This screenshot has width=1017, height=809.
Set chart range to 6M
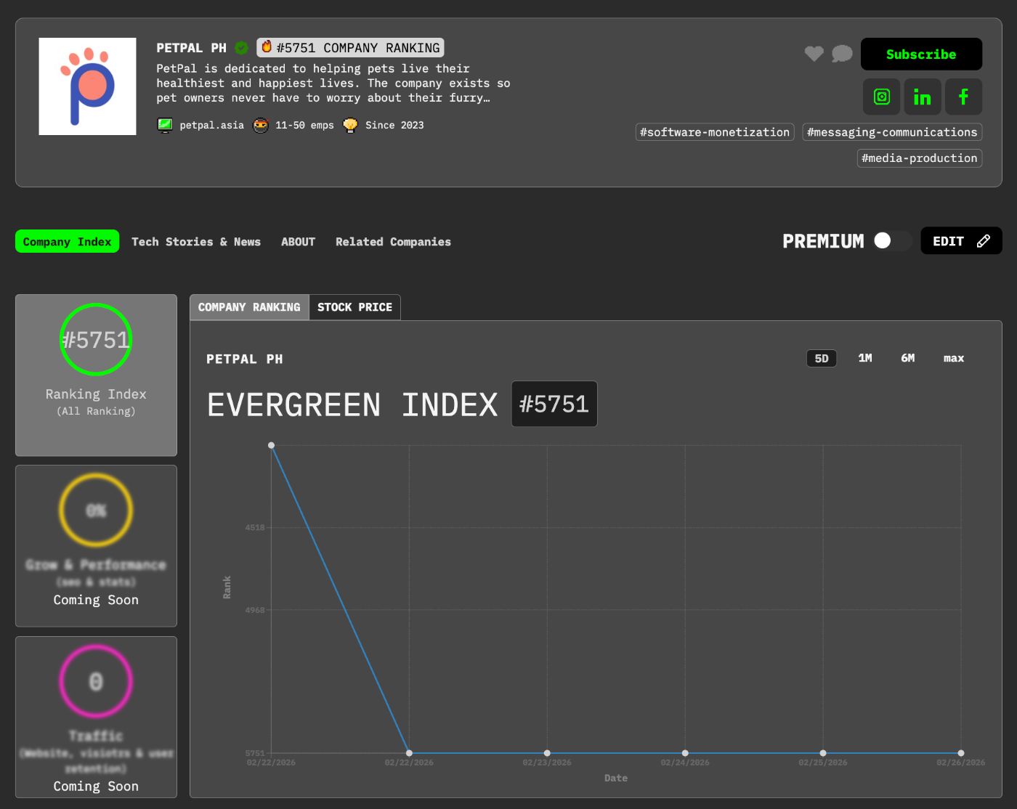click(907, 358)
